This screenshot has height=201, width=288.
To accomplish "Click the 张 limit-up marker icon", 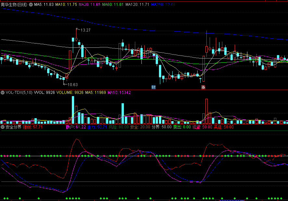I will 203,87.
